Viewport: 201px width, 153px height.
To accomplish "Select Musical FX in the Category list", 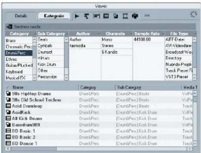I will click(x=19, y=78).
